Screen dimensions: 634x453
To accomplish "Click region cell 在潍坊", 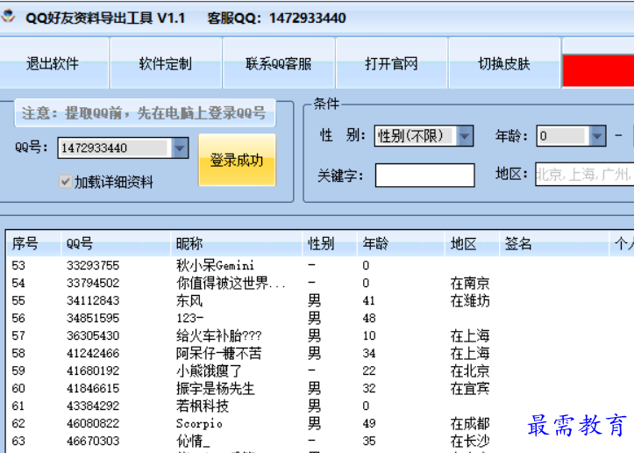I will tap(470, 301).
